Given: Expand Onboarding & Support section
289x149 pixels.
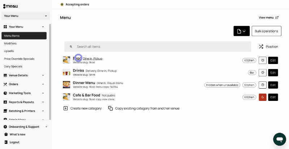Looking at the screenshot, I should pos(25,127).
